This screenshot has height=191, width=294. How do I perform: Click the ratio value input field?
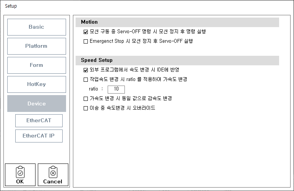pos(116,89)
